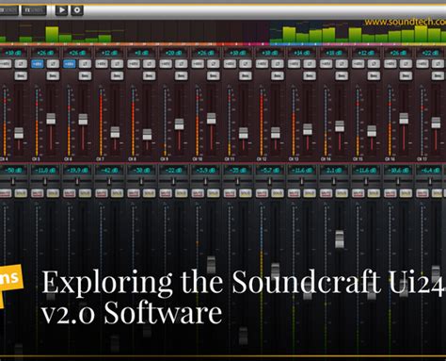The height and width of the screenshot is (361, 446).
Task: Invert phase on channel CH 12
Action: click(278, 64)
